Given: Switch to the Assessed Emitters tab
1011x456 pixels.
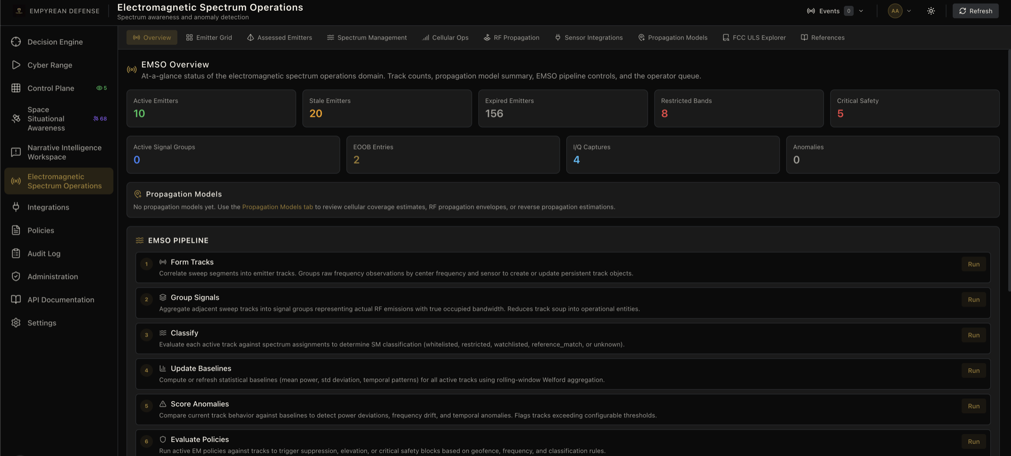Looking at the screenshot, I should click(x=279, y=37).
